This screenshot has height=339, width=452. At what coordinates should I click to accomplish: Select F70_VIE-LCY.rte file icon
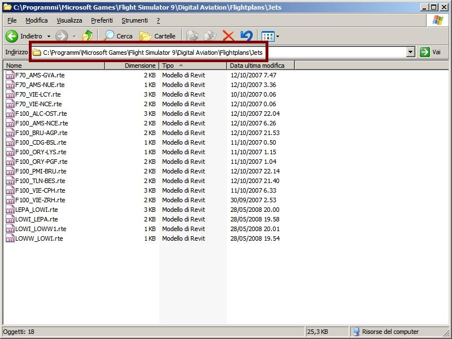[x=10, y=94]
